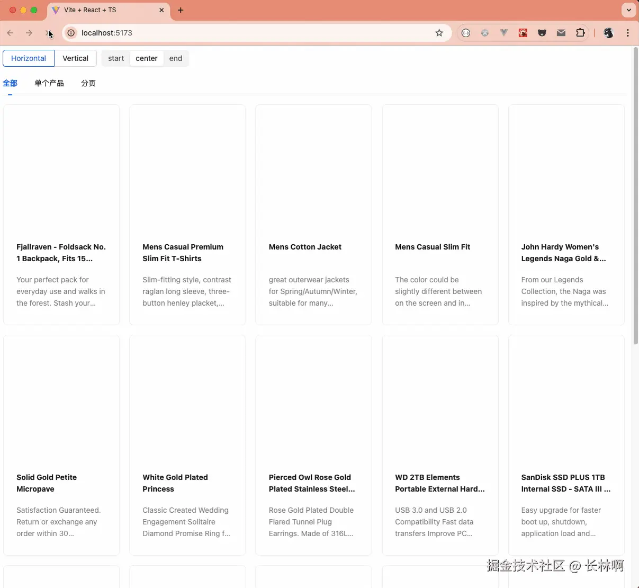Select the Vite + React + TS browser tab
This screenshot has width=639, height=588.
[x=108, y=10]
